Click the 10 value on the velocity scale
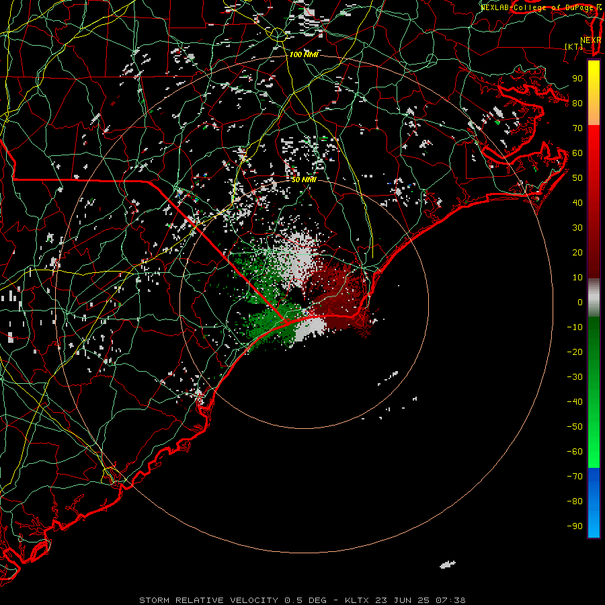This screenshot has height=605, width=605. [577, 278]
